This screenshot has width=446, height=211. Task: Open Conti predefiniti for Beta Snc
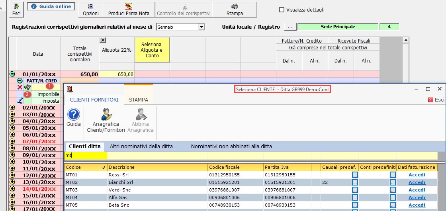point(393,205)
